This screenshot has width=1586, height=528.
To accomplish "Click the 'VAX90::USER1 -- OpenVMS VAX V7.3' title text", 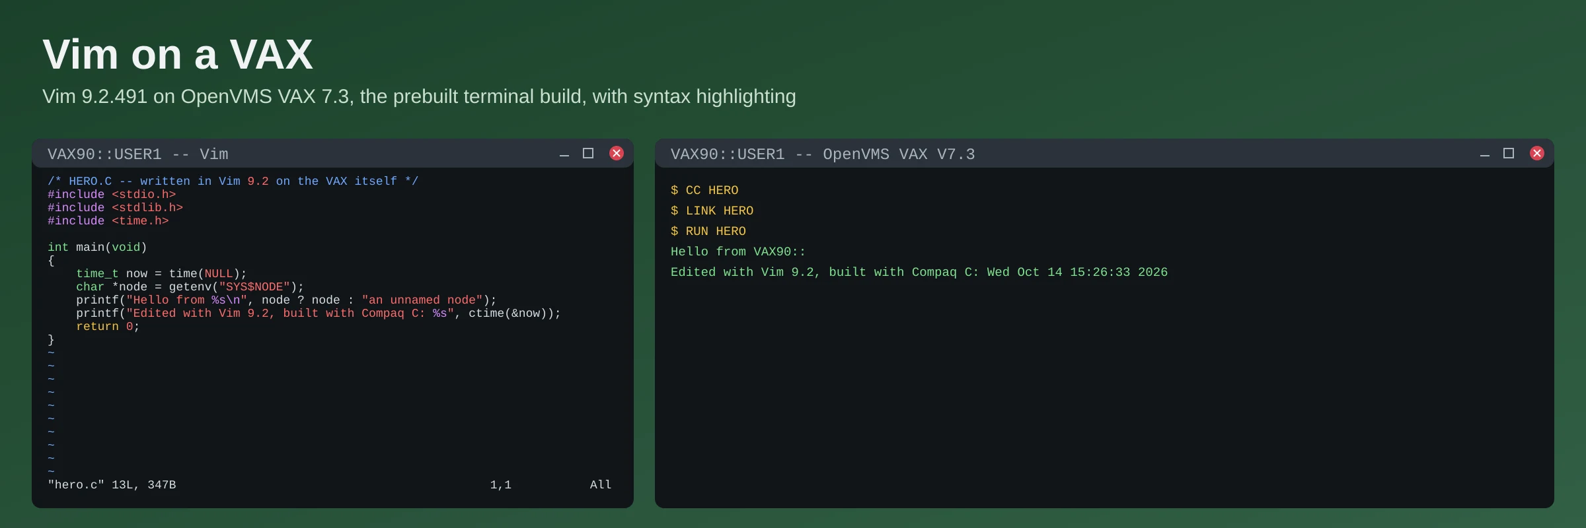I will coord(823,154).
